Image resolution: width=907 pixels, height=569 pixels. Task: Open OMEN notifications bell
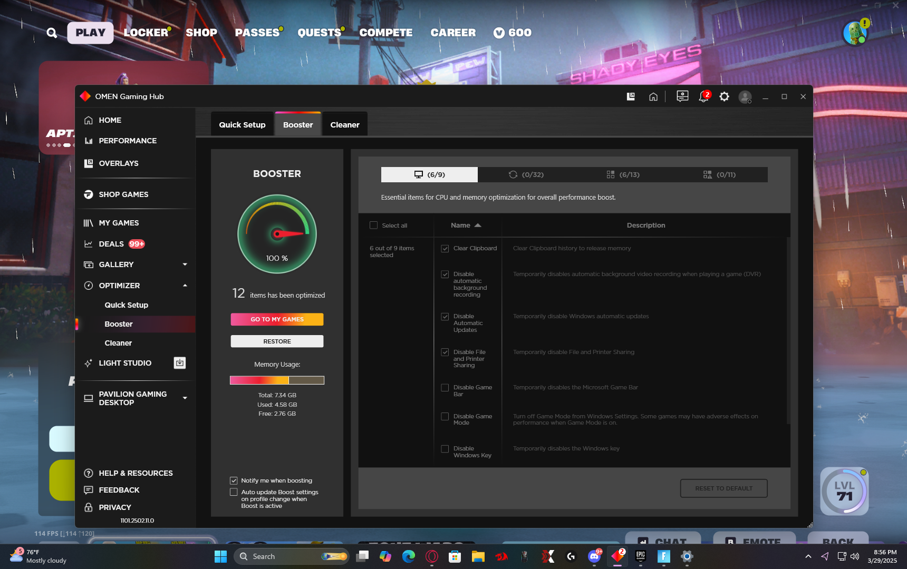[703, 96]
